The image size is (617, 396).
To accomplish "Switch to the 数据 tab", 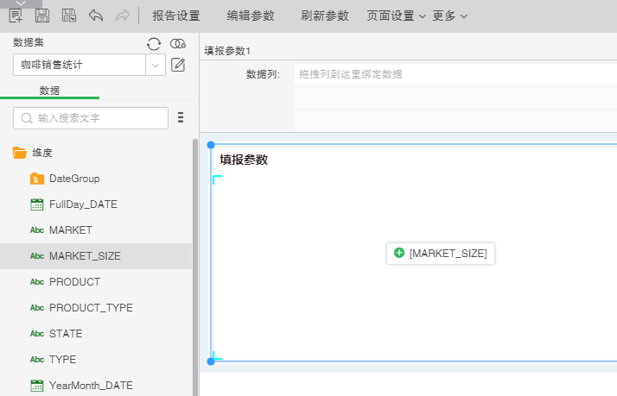I will [x=49, y=91].
